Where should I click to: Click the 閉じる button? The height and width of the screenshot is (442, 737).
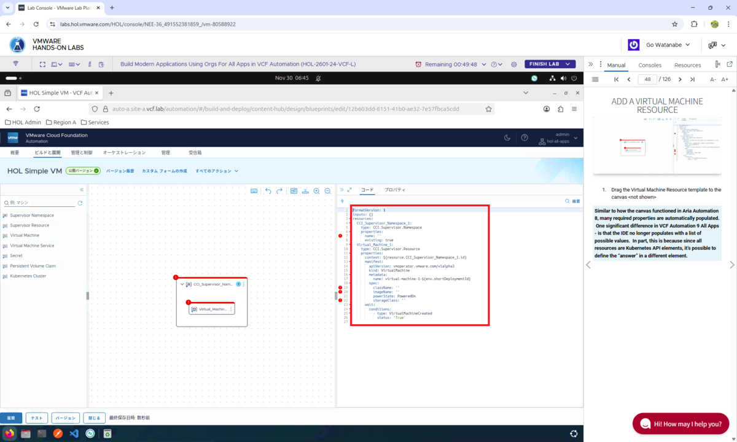pos(94,417)
